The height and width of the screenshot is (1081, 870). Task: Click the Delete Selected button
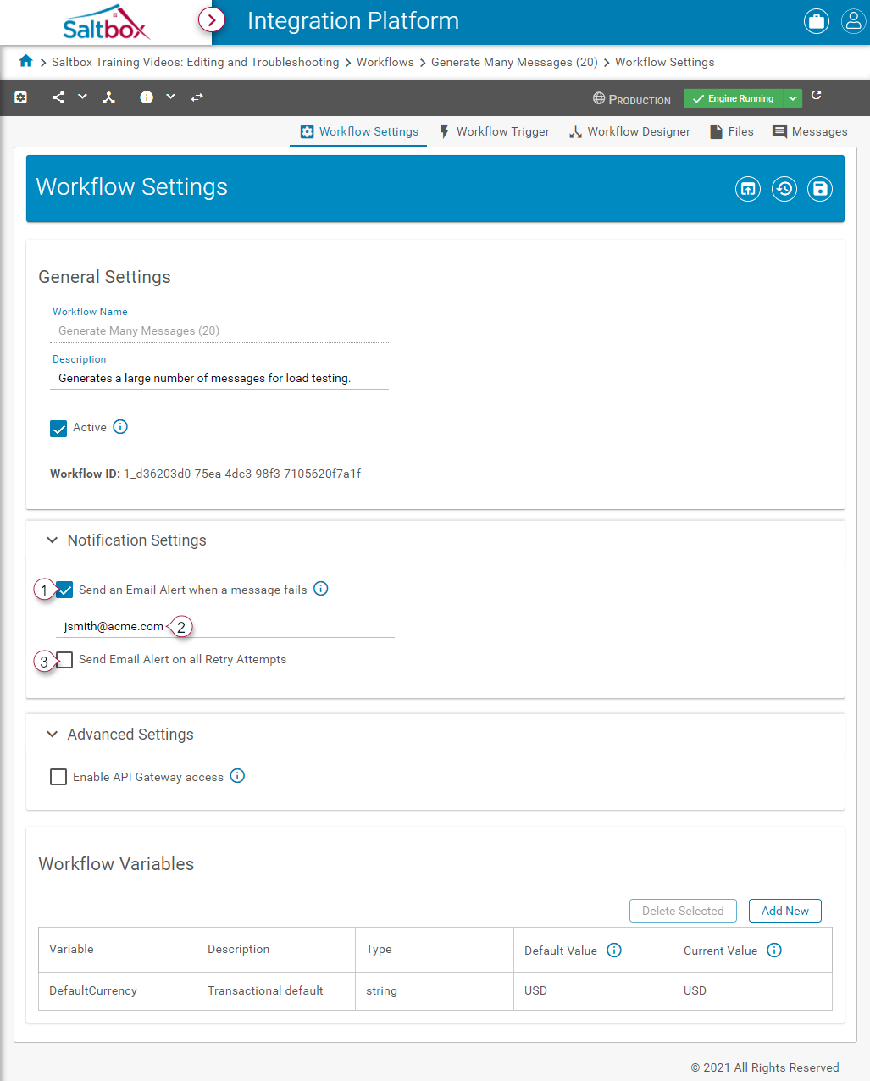[683, 911]
